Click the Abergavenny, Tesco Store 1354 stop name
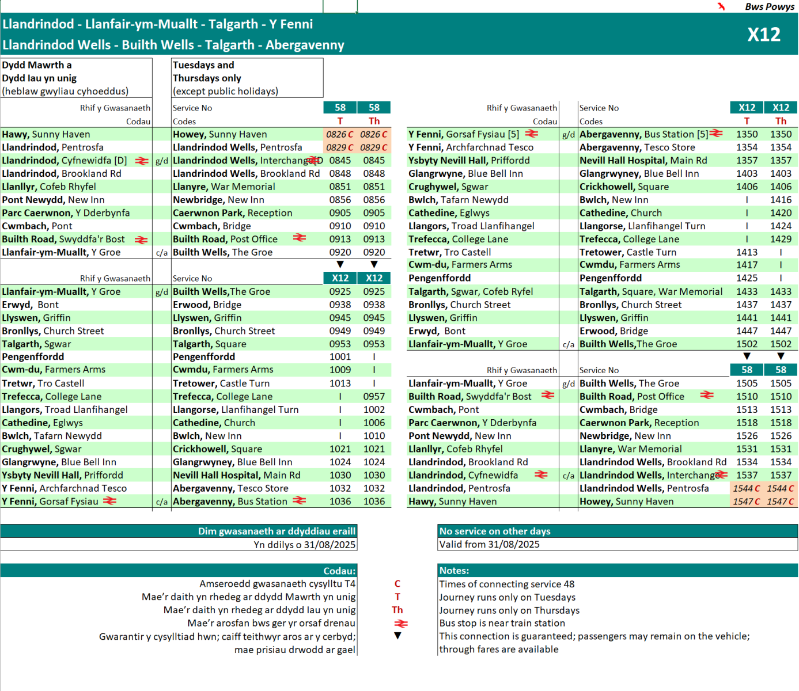Screen dimensions: 799x691 [x=637, y=147]
